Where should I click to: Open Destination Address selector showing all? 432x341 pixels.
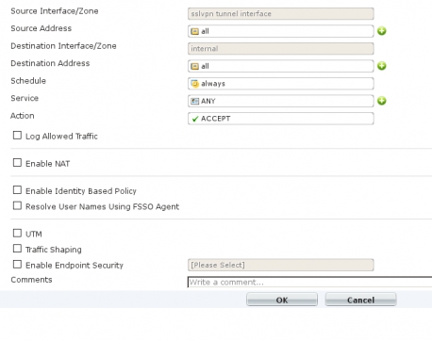coord(281,66)
